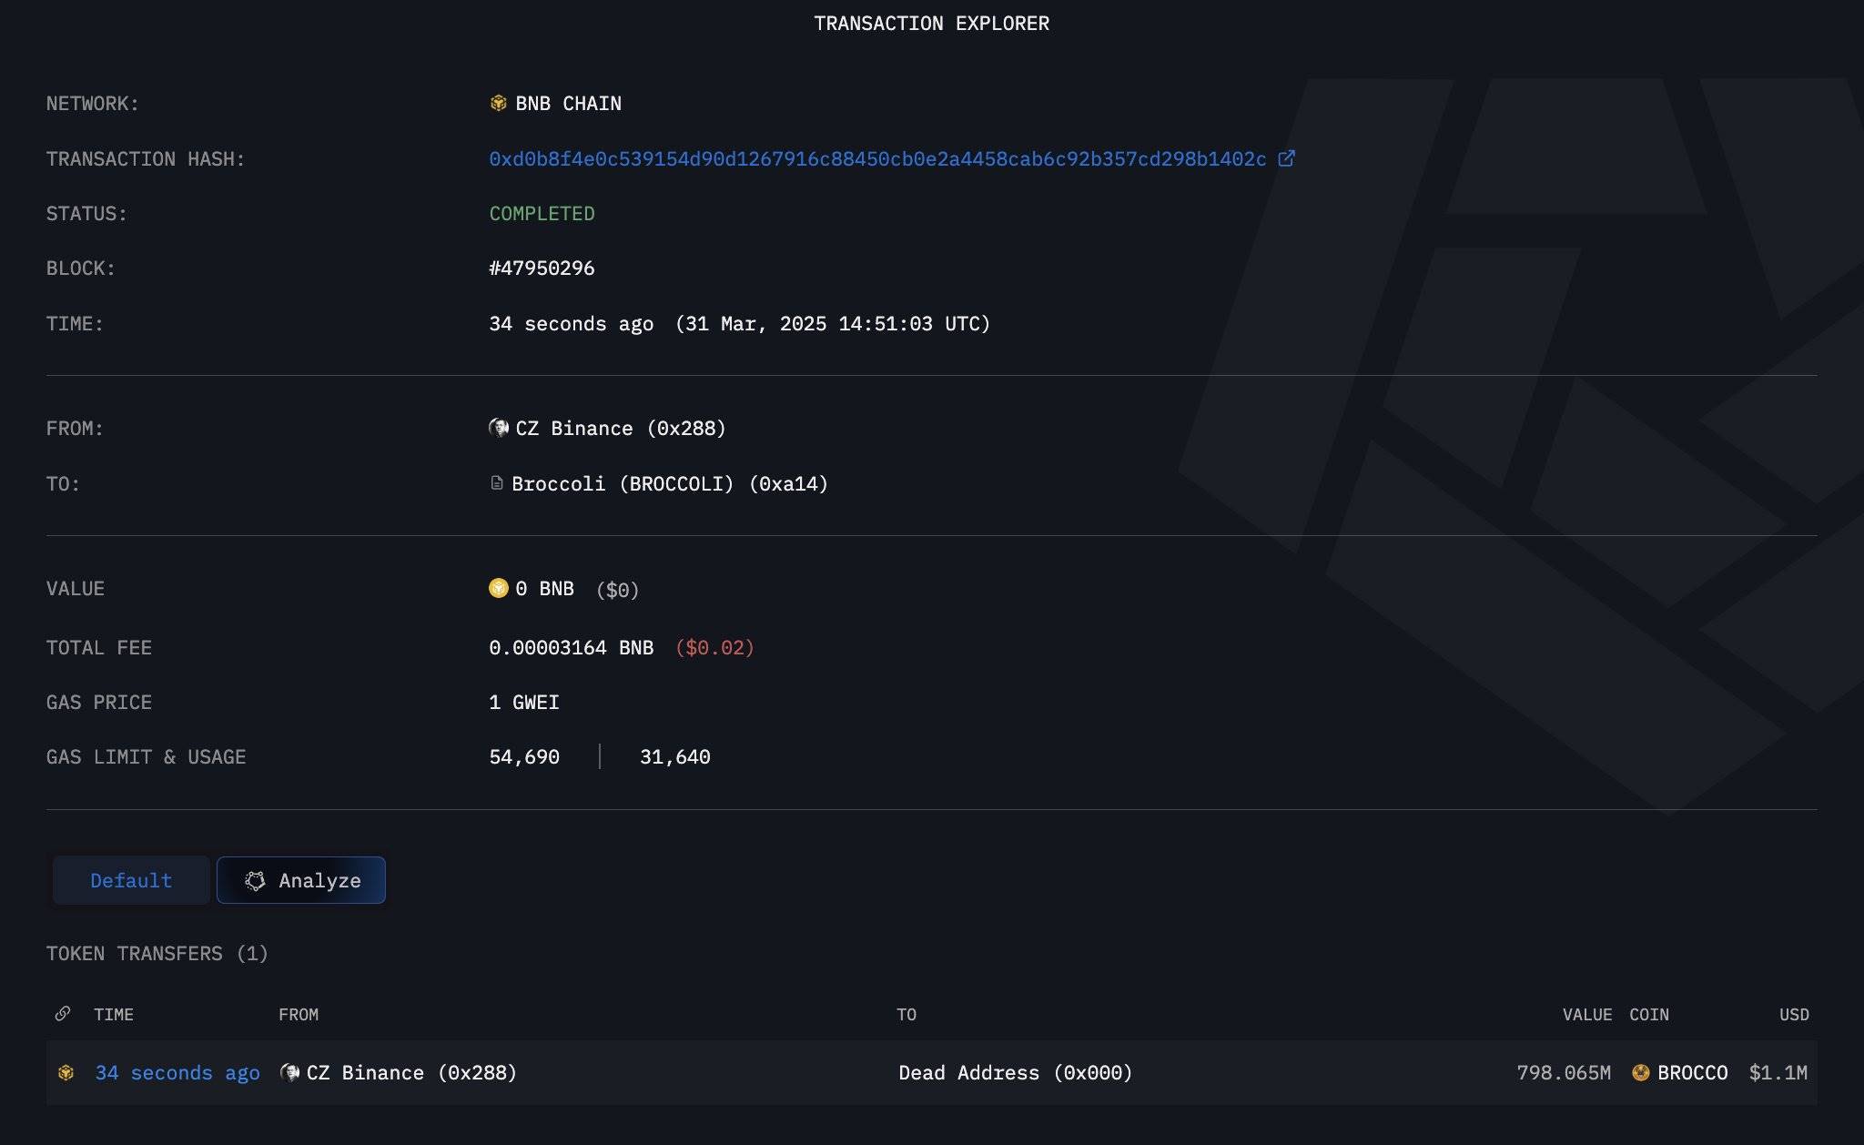Open Broccoli (BROCCOLI) (0xa14) contract link
1864x1145 pixels.
pyautogui.click(x=670, y=483)
